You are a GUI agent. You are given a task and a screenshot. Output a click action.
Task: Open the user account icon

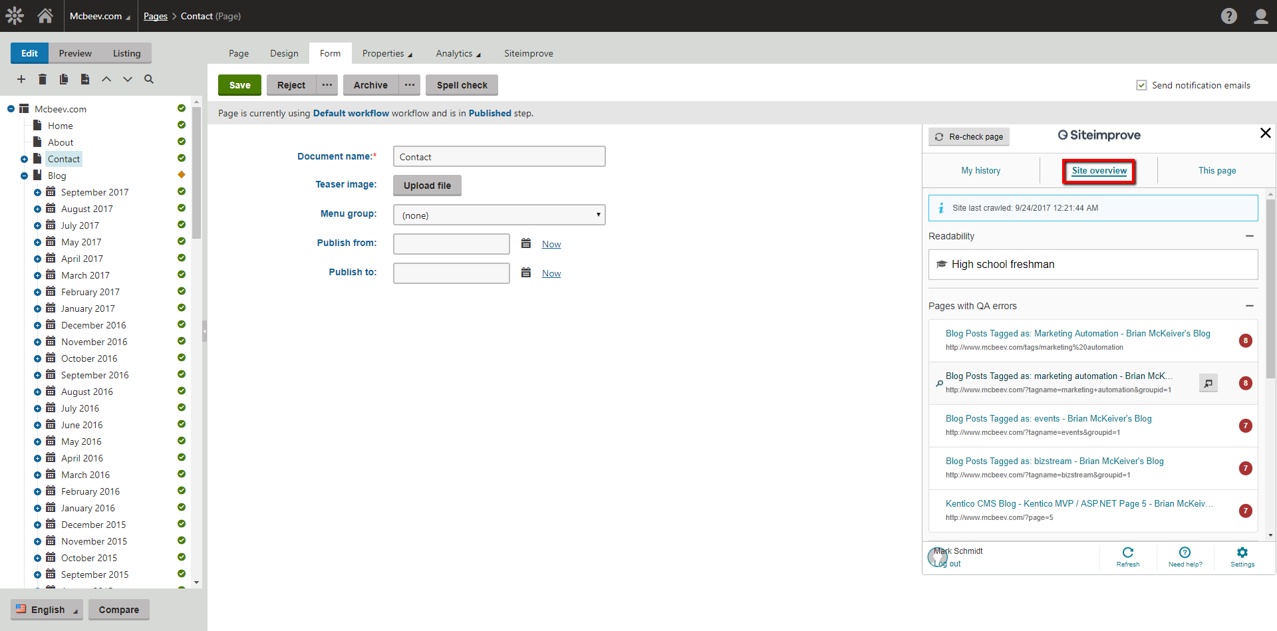tap(1260, 16)
